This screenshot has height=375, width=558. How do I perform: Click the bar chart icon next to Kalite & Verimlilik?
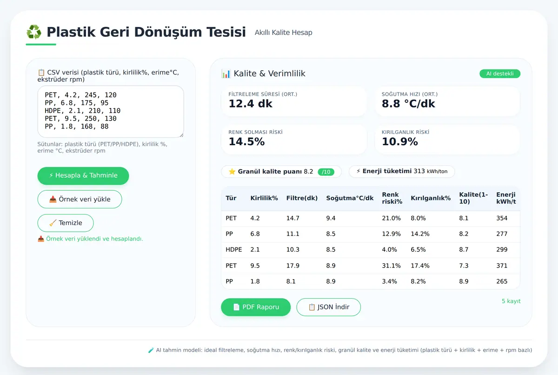[226, 74]
